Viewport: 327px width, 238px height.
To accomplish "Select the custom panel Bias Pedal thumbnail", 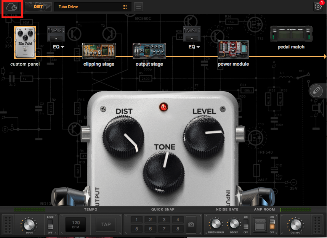I will [x=25, y=43].
